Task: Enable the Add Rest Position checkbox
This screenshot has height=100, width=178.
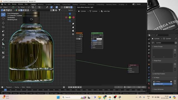Action: point(153,74)
